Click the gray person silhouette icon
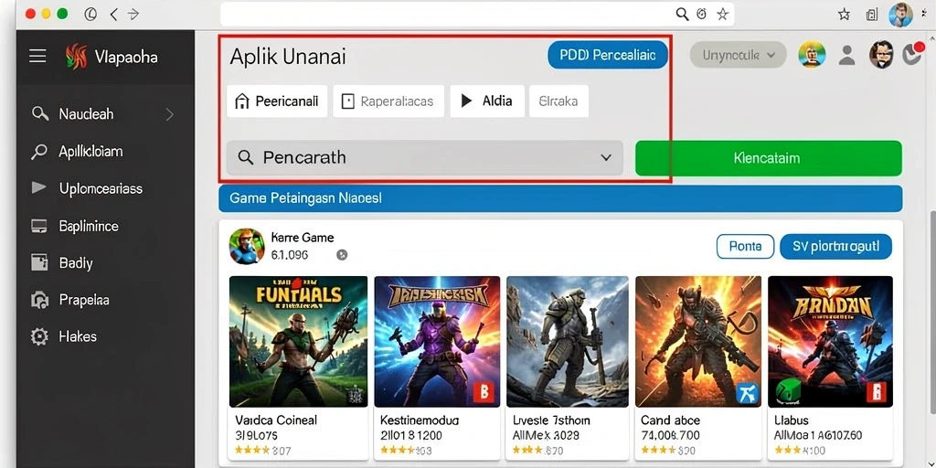 [847, 56]
